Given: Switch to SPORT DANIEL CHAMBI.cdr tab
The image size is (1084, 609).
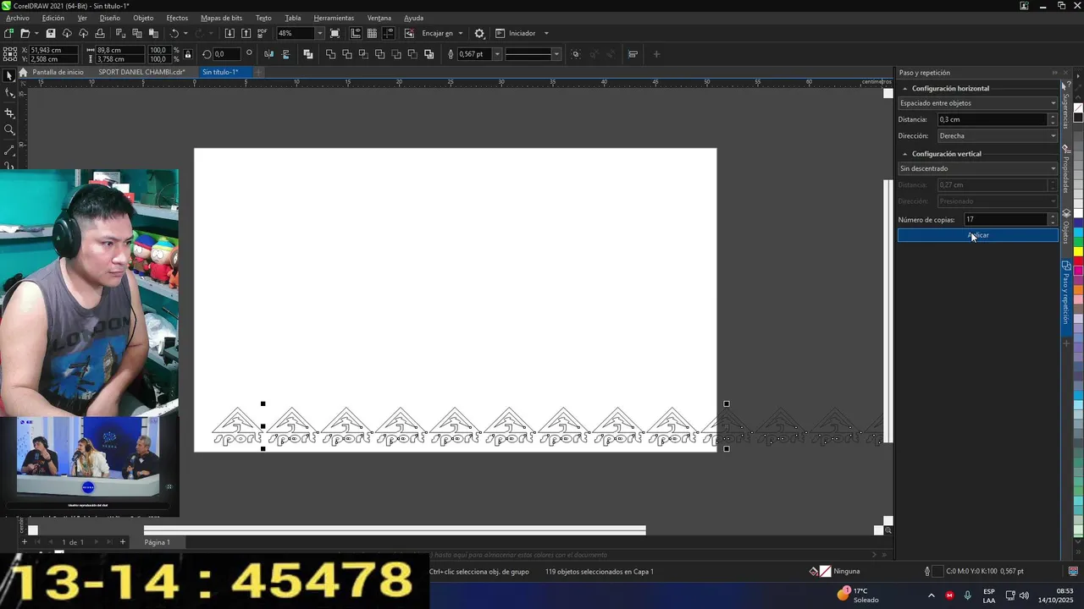Looking at the screenshot, I should [141, 72].
